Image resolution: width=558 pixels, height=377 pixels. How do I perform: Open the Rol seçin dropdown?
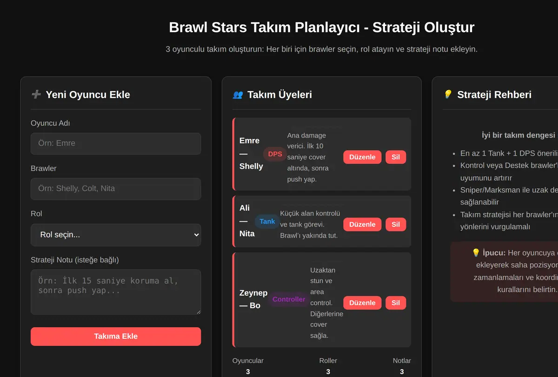116,235
